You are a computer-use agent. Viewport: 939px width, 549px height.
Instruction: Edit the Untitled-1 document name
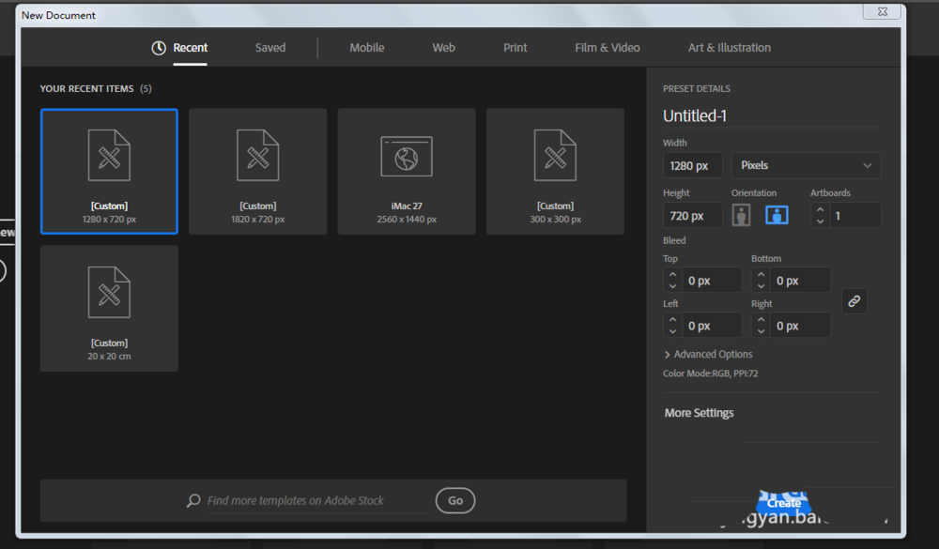pyautogui.click(x=771, y=115)
